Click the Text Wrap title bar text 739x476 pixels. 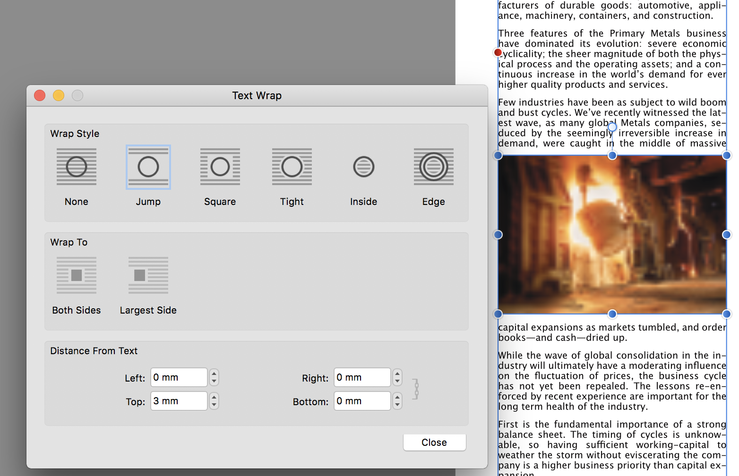pos(257,95)
